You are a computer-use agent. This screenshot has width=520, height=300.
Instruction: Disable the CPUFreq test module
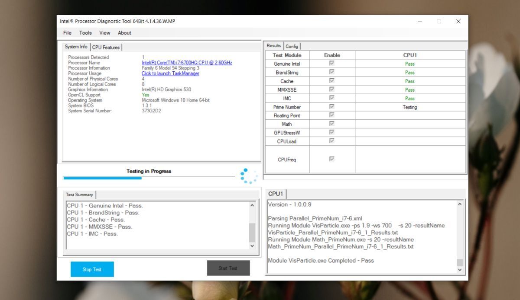331,159
